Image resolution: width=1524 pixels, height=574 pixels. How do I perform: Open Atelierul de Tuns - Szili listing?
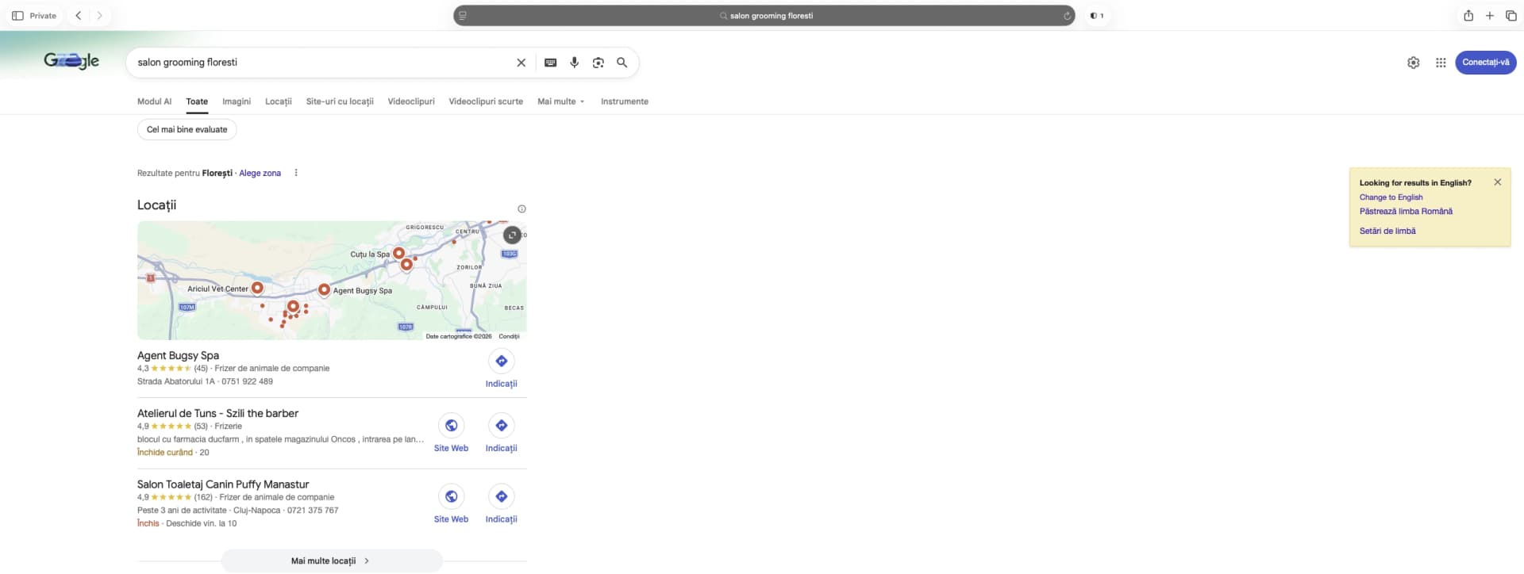pyautogui.click(x=217, y=413)
